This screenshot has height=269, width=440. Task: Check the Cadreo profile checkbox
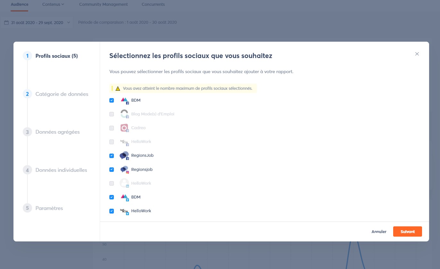pos(112,128)
